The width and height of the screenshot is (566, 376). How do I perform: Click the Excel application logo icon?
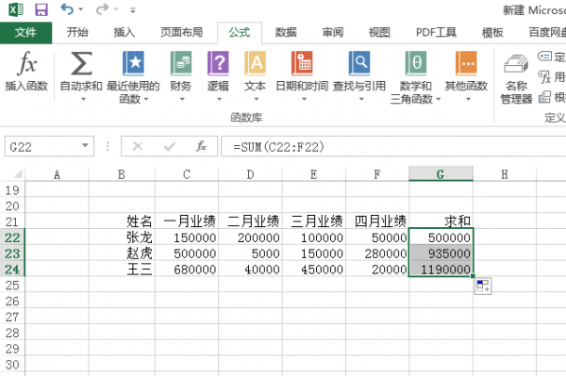15,9
